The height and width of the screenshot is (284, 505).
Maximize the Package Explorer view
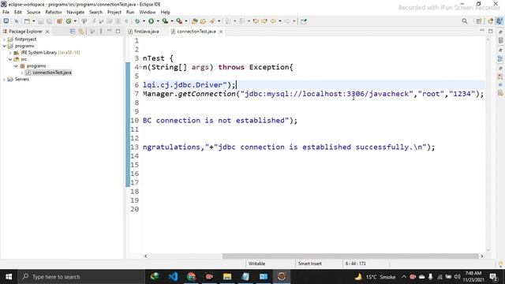click(118, 32)
